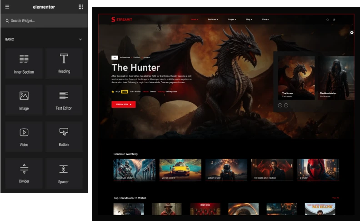Pick the Button widget
360x221 pixels.
(x=64, y=136)
